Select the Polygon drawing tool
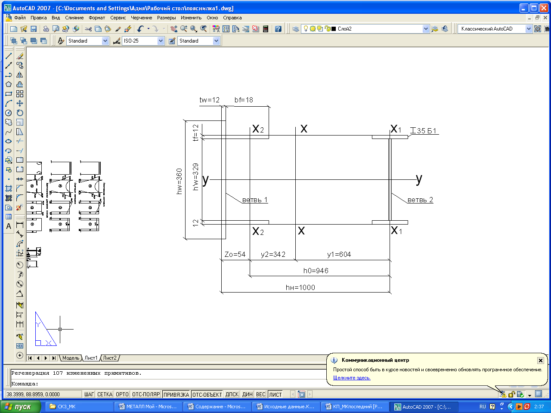The width and height of the screenshot is (551, 413). click(x=8, y=84)
